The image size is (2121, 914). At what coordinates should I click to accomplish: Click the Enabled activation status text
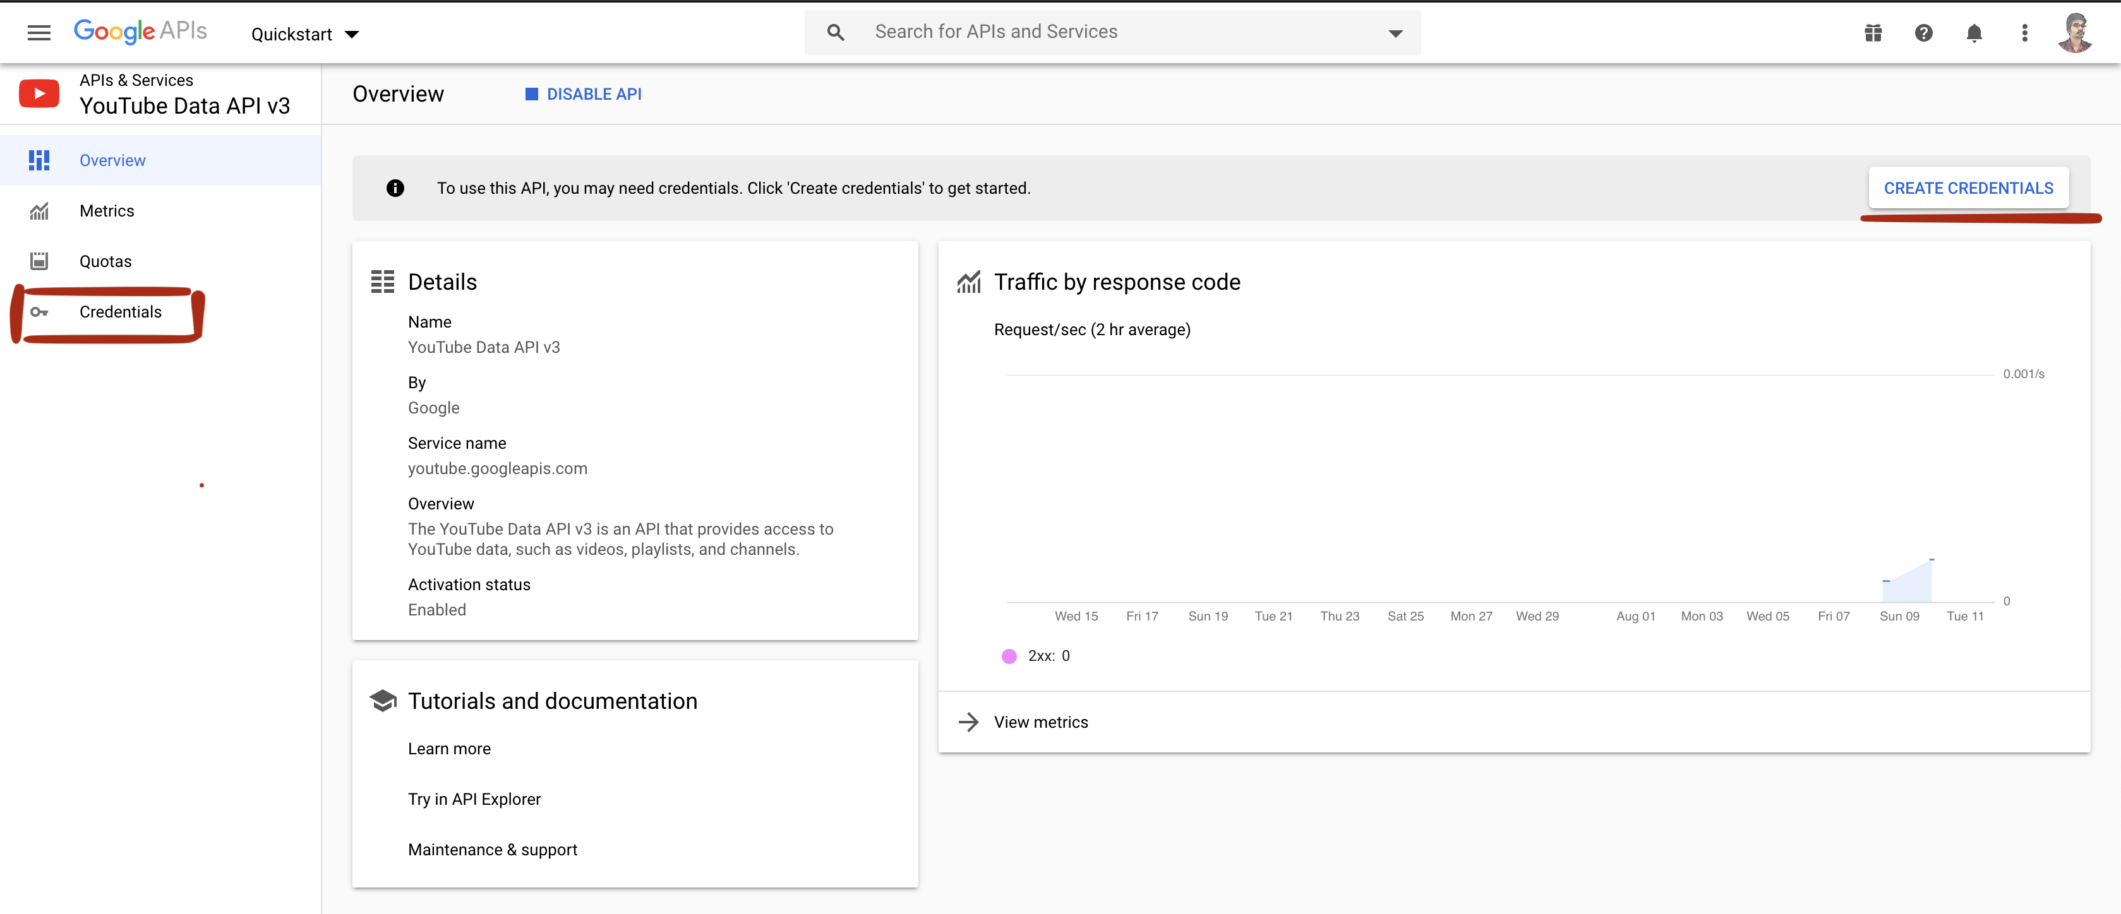click(x=436, y=610)
